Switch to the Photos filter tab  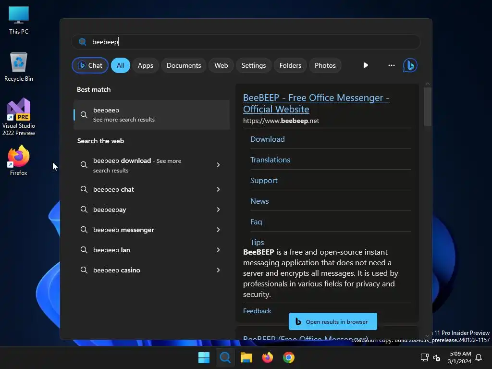click(x=325, y=65)
